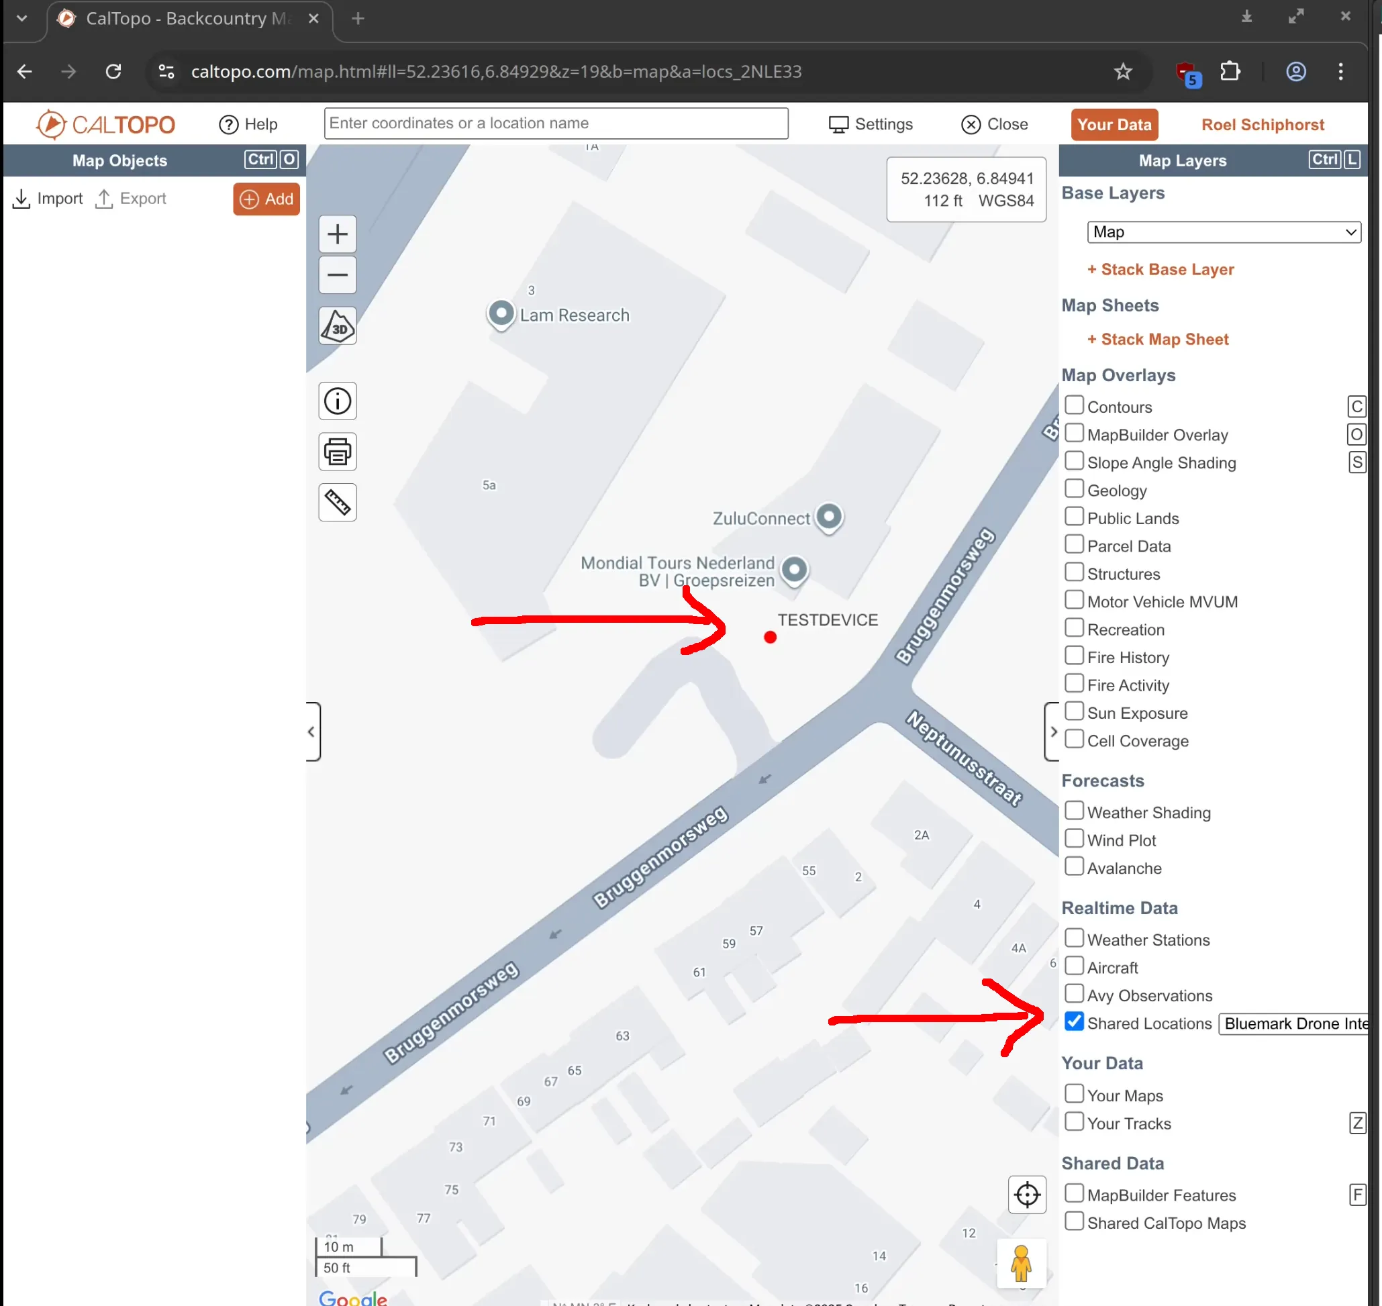
Task: Uncheck the Shared Locations checkbox
Action: click(x=1075, y=1022)
